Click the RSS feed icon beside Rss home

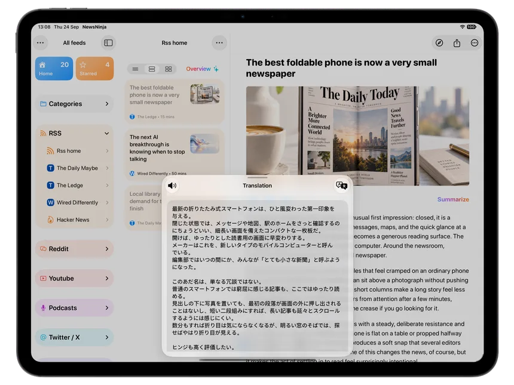click(x=50, y=151)
